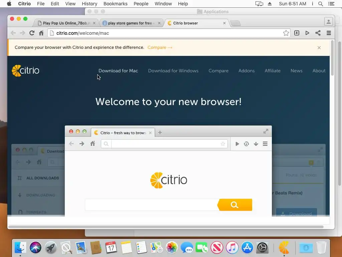Open App Store from the Dock
The width and height of the screenshot is (342, 257).
[247, 248]
